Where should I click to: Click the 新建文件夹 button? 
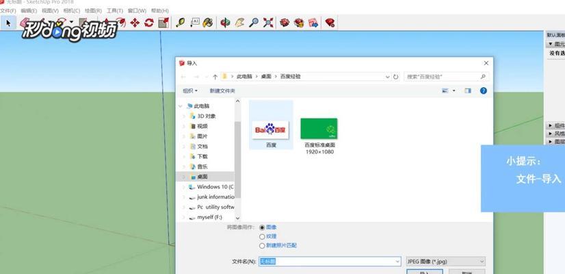coord(222,90)
